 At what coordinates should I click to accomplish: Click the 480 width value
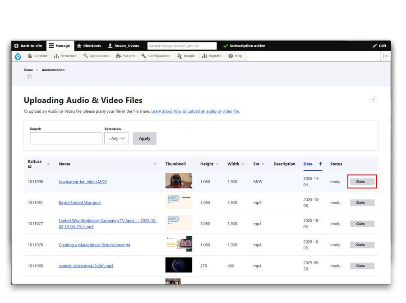pos(231,266)
